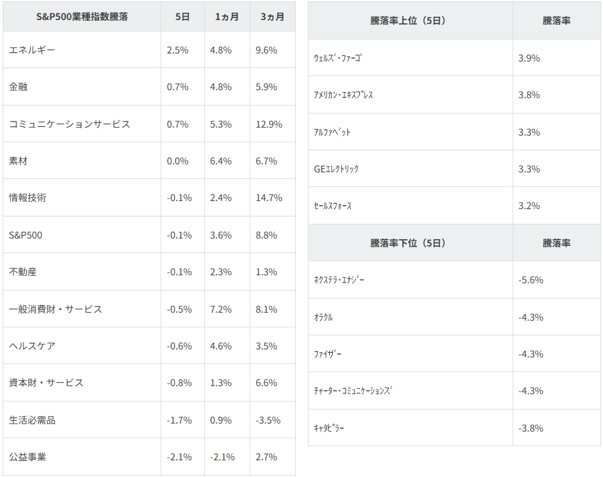This screenshot has width=603, height=477.
Task: Click the 情報技術 sector label
Action: (27, 198)
